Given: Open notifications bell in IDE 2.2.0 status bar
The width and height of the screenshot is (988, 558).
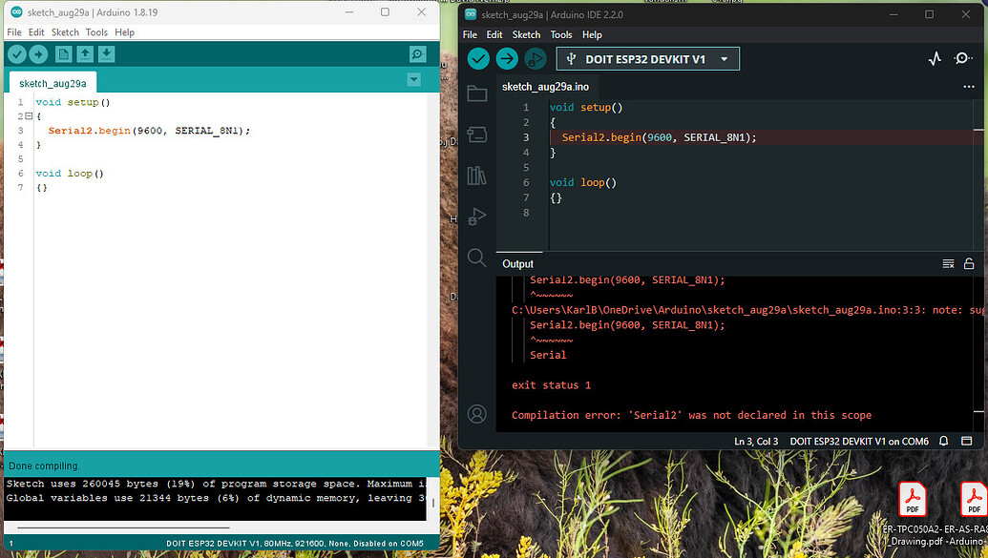Looking at the screenshot, I should [x=944, y=441].
